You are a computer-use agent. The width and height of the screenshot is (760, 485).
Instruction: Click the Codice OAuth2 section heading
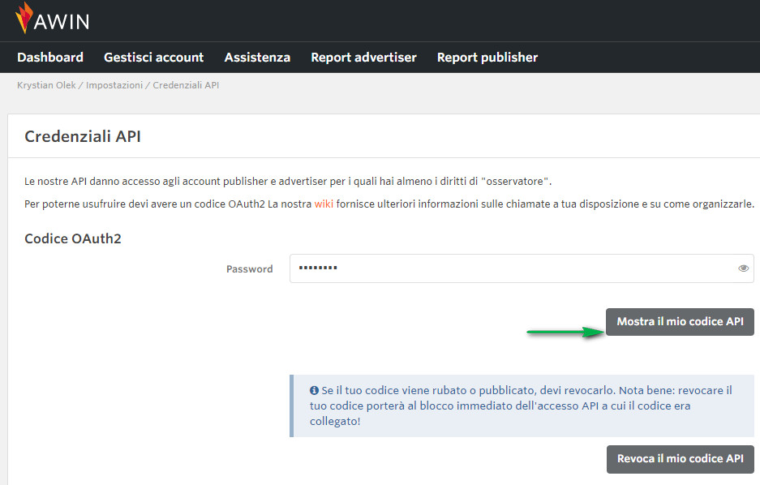click(73, 238)
